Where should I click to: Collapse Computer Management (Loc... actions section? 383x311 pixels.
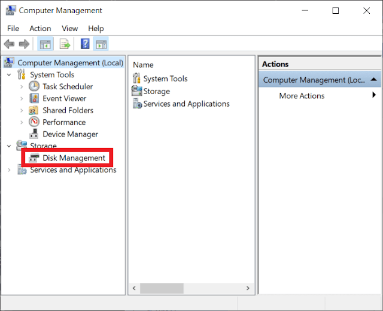click(x=373, y=79)
